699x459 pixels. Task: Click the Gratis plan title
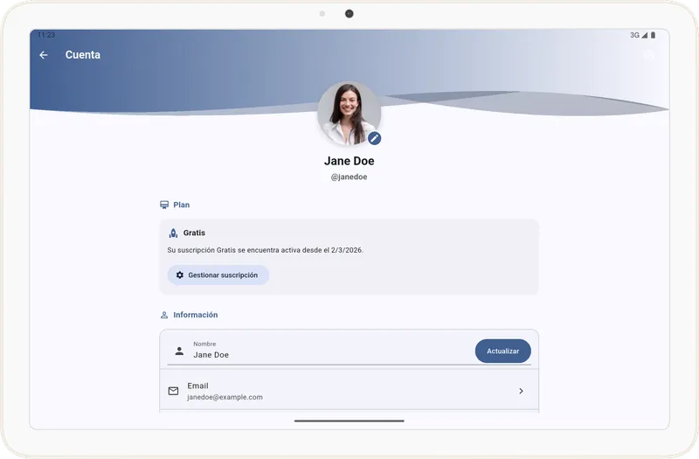tap(194, 233)
